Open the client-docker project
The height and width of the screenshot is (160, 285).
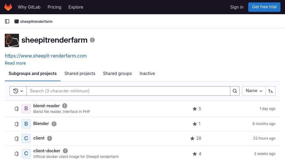pyautogui.click(x=47, y=151)
